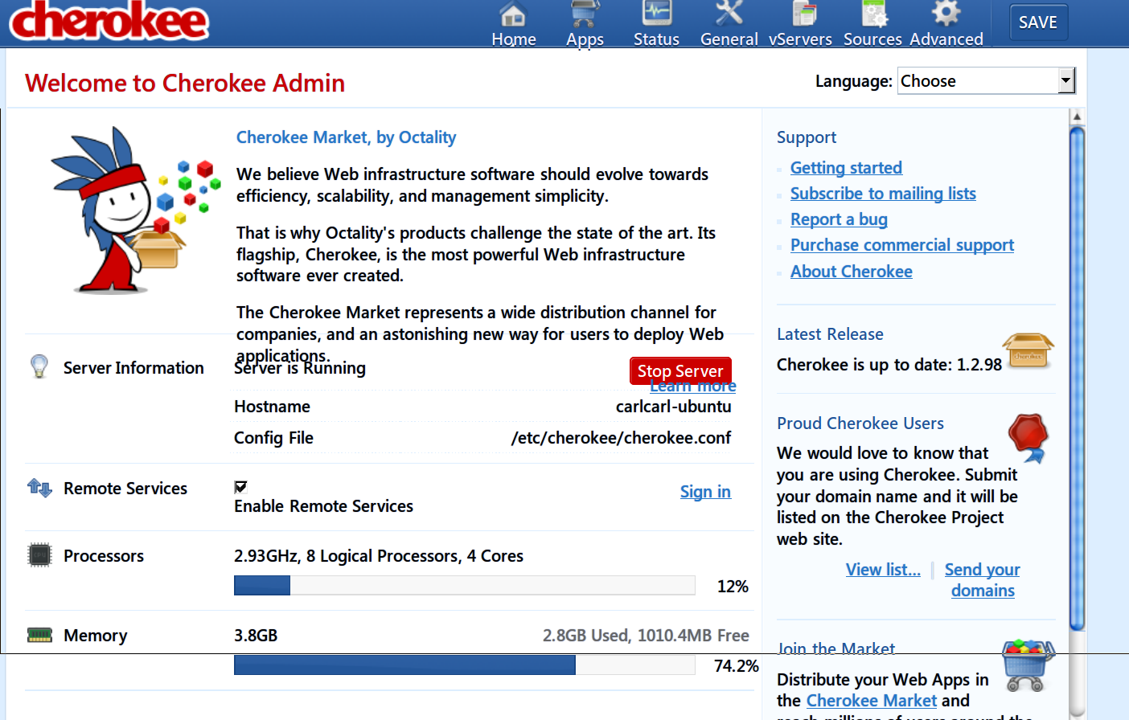
Task: Click Cherokee Market, by Octality heading
Action: 346,137
